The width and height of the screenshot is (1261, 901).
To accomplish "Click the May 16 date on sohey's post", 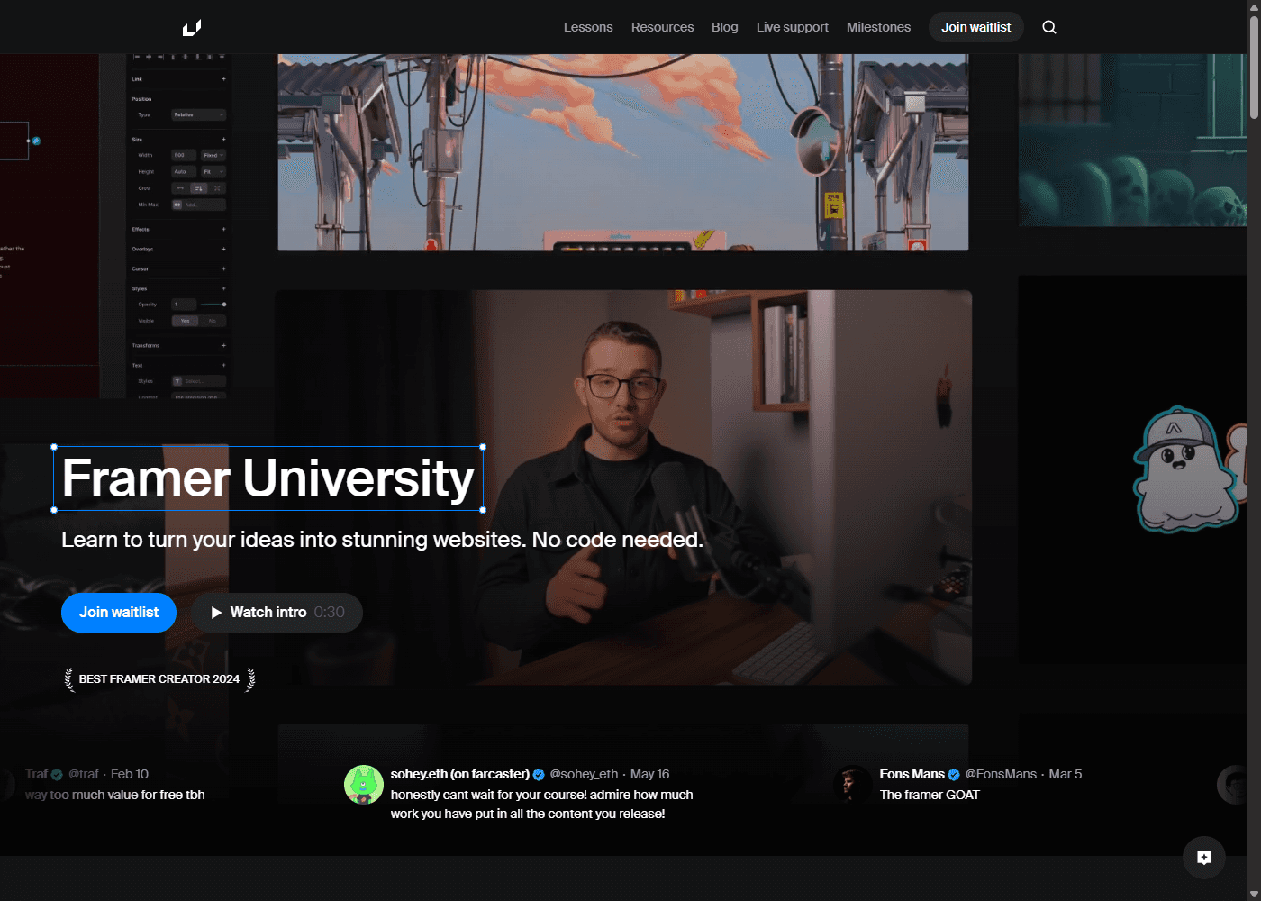I will pos(649,774).
